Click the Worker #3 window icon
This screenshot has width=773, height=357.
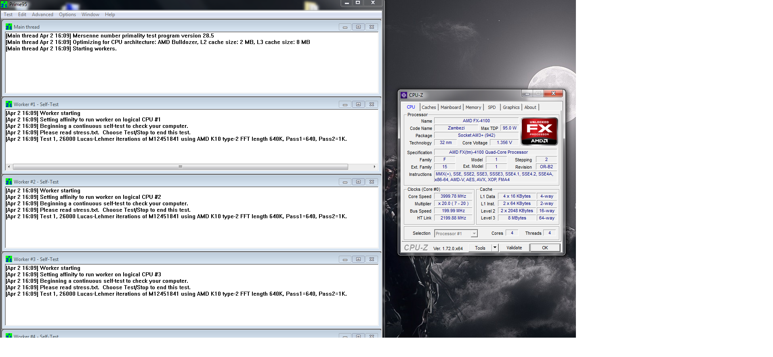pyautogui.click(x=9, y=259)
